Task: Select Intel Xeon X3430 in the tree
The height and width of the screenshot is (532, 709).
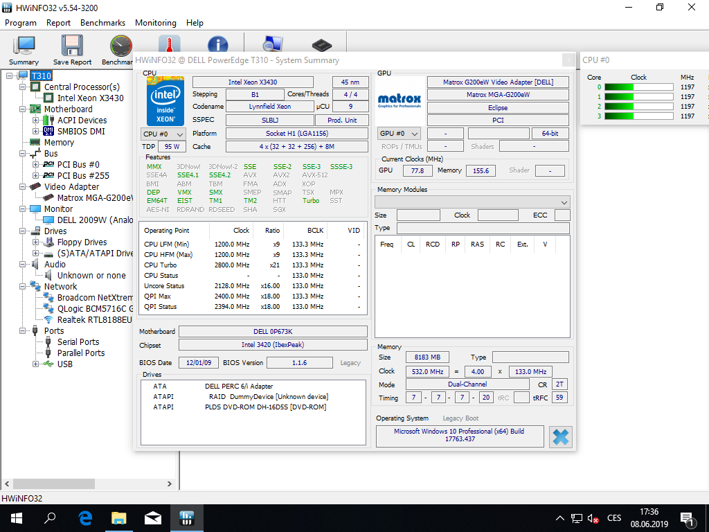Action: [90, 98]
